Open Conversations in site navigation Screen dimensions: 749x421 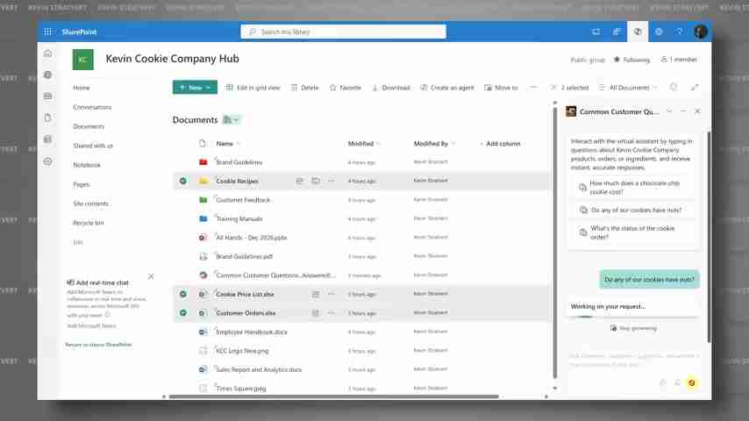(x=92, y=107)
